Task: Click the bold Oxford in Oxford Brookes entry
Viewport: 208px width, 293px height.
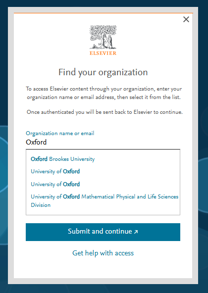Action: pos(39,159)
